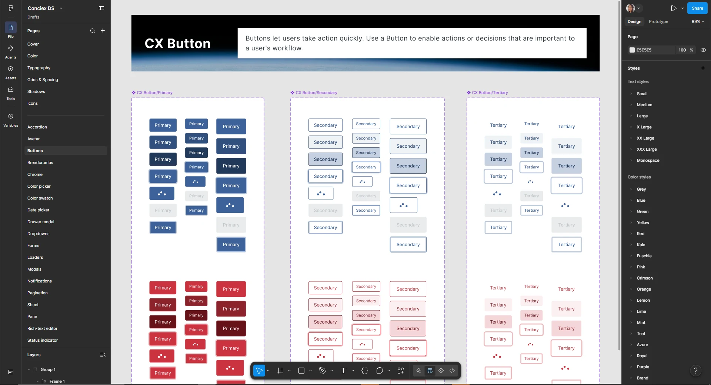Toggle page background visibility eye icon
This screenshot has width=711, height=385.
pyautogui.click(x=703, y=50)
